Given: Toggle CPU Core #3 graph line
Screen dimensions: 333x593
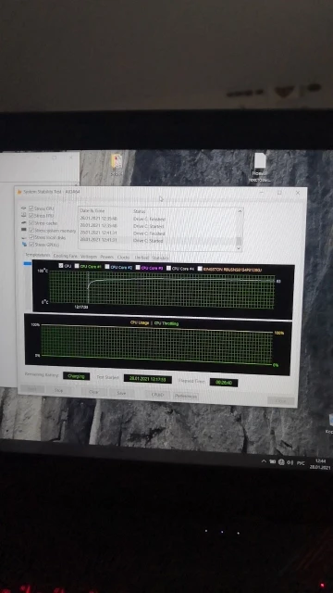Looking at the screenshot, I should pos(138,268).
